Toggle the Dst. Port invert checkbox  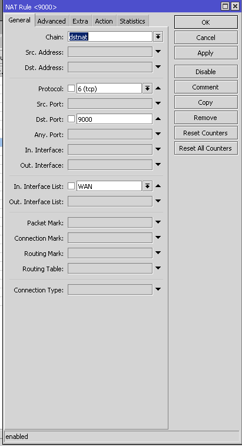point(71,119)
